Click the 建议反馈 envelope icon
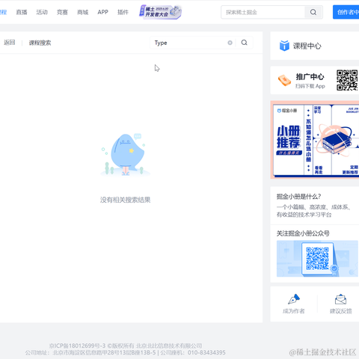 coord(340,299)
